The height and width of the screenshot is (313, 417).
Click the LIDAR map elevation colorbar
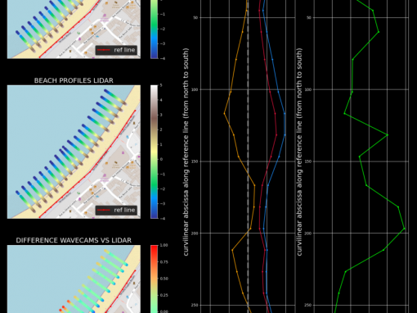(155, 152)
